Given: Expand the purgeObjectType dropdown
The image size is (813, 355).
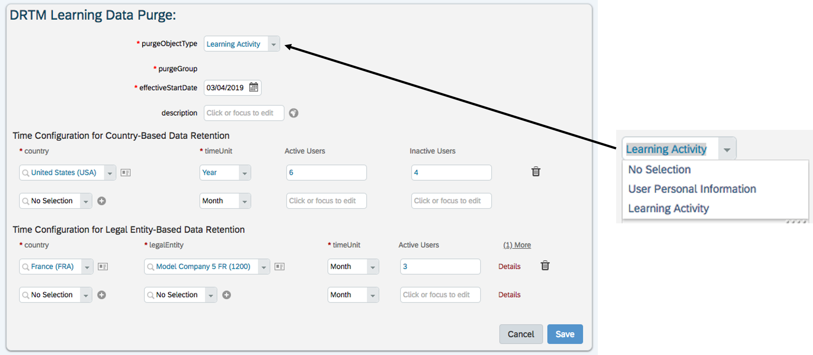Looking at the screenshot, I should click(274, 44).
